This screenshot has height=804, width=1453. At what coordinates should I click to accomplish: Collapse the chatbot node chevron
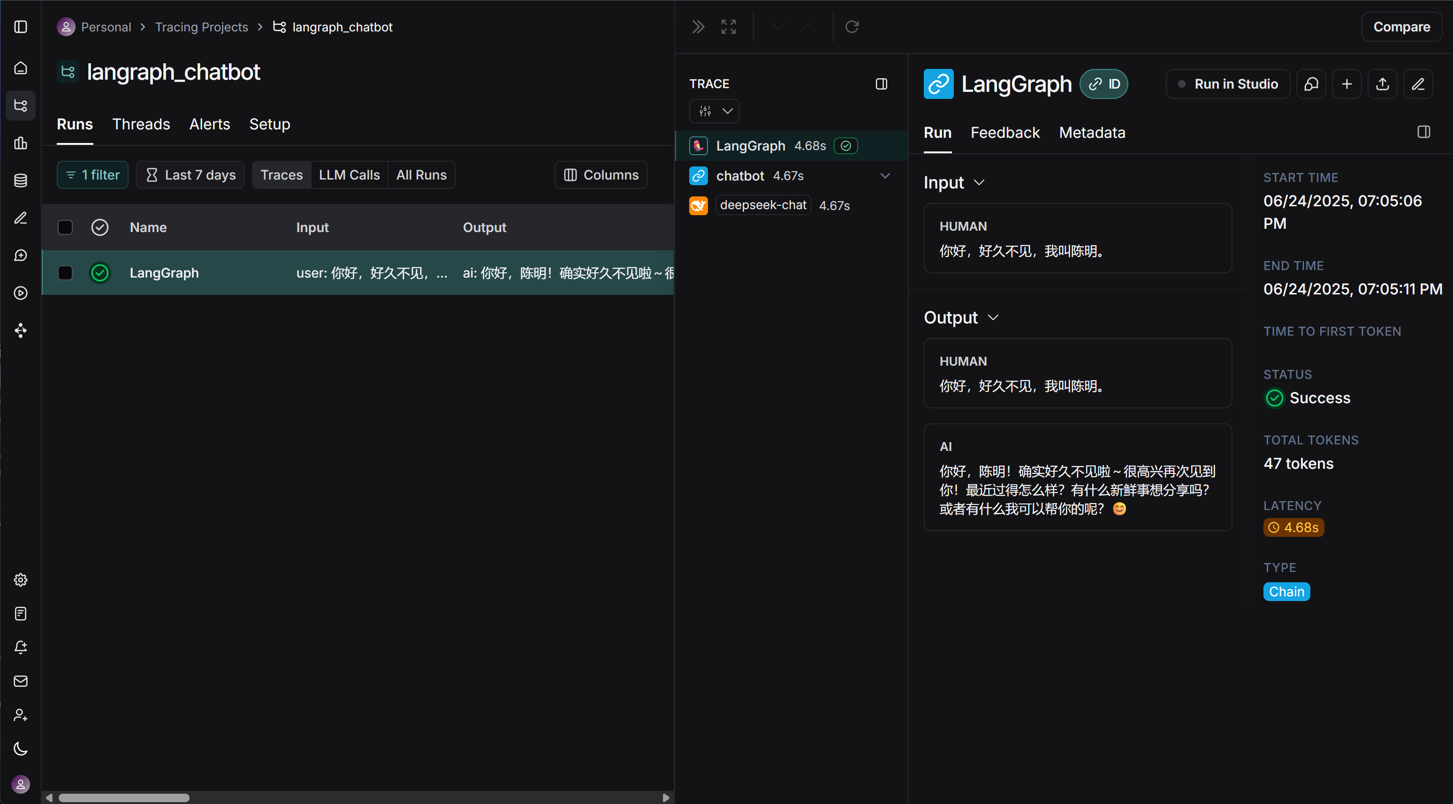(x=885, y=176)
